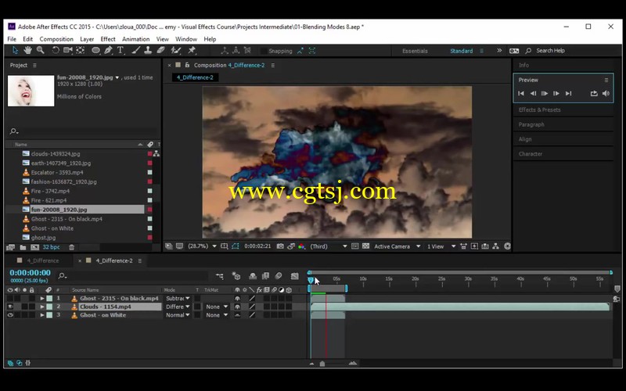Switch to the Essentials workspace
The width and height of the screenshot is (626, 391).
[x=415, y=51]
